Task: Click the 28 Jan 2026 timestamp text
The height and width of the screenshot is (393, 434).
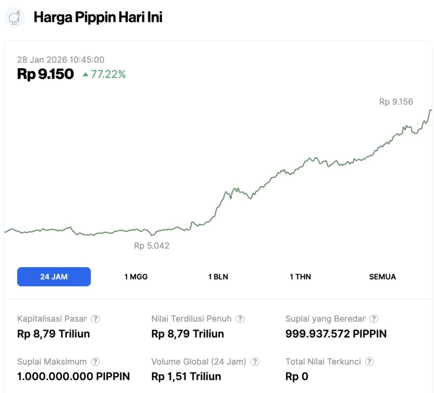Action: coord(60,59)
